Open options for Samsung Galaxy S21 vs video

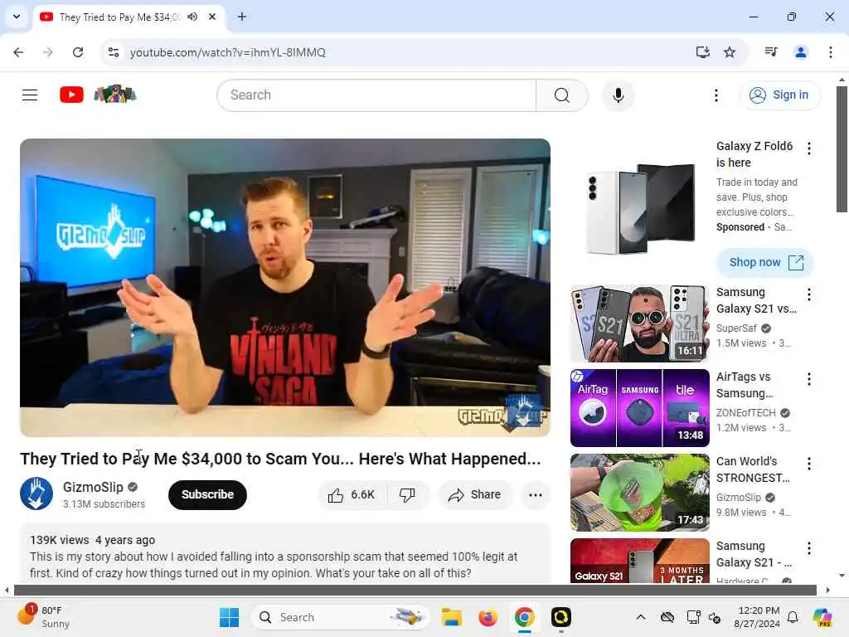pyautogui.click(x=809, y=294)
